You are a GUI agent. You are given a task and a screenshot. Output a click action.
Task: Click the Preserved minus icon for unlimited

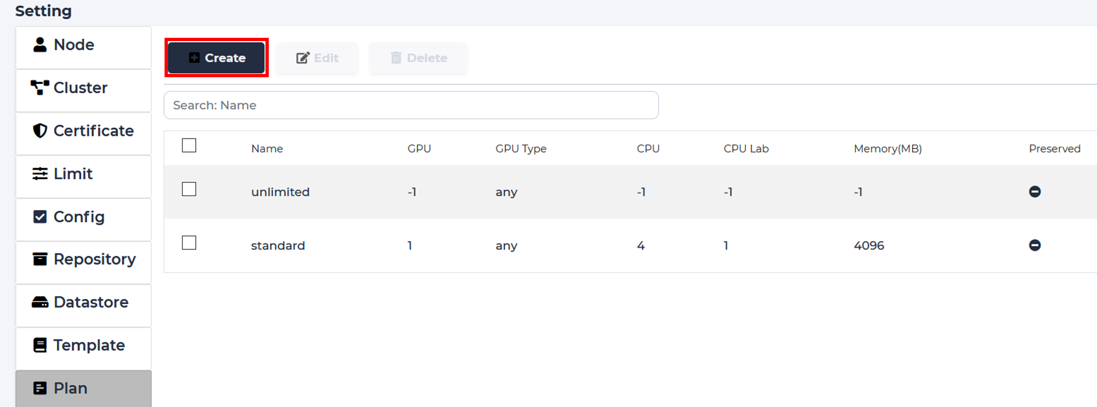click(x=1034, y=192)
